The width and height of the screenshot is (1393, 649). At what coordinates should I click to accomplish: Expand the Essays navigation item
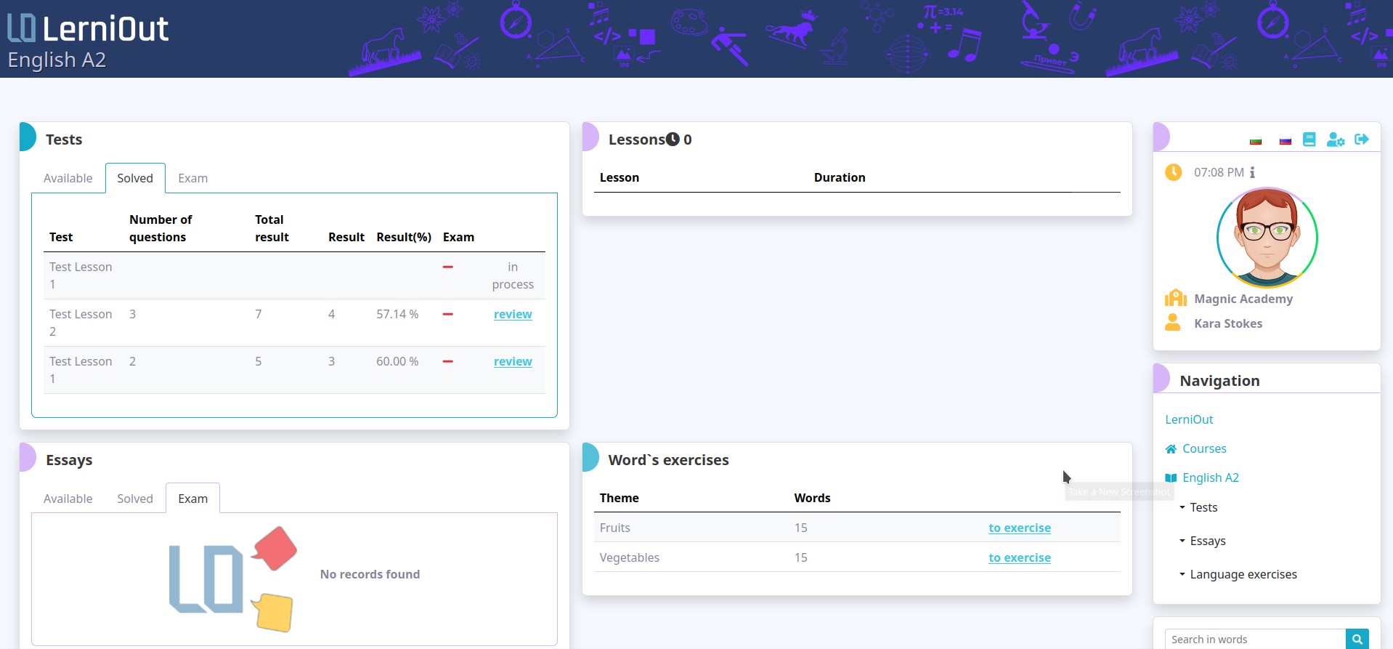[1203, 541]
